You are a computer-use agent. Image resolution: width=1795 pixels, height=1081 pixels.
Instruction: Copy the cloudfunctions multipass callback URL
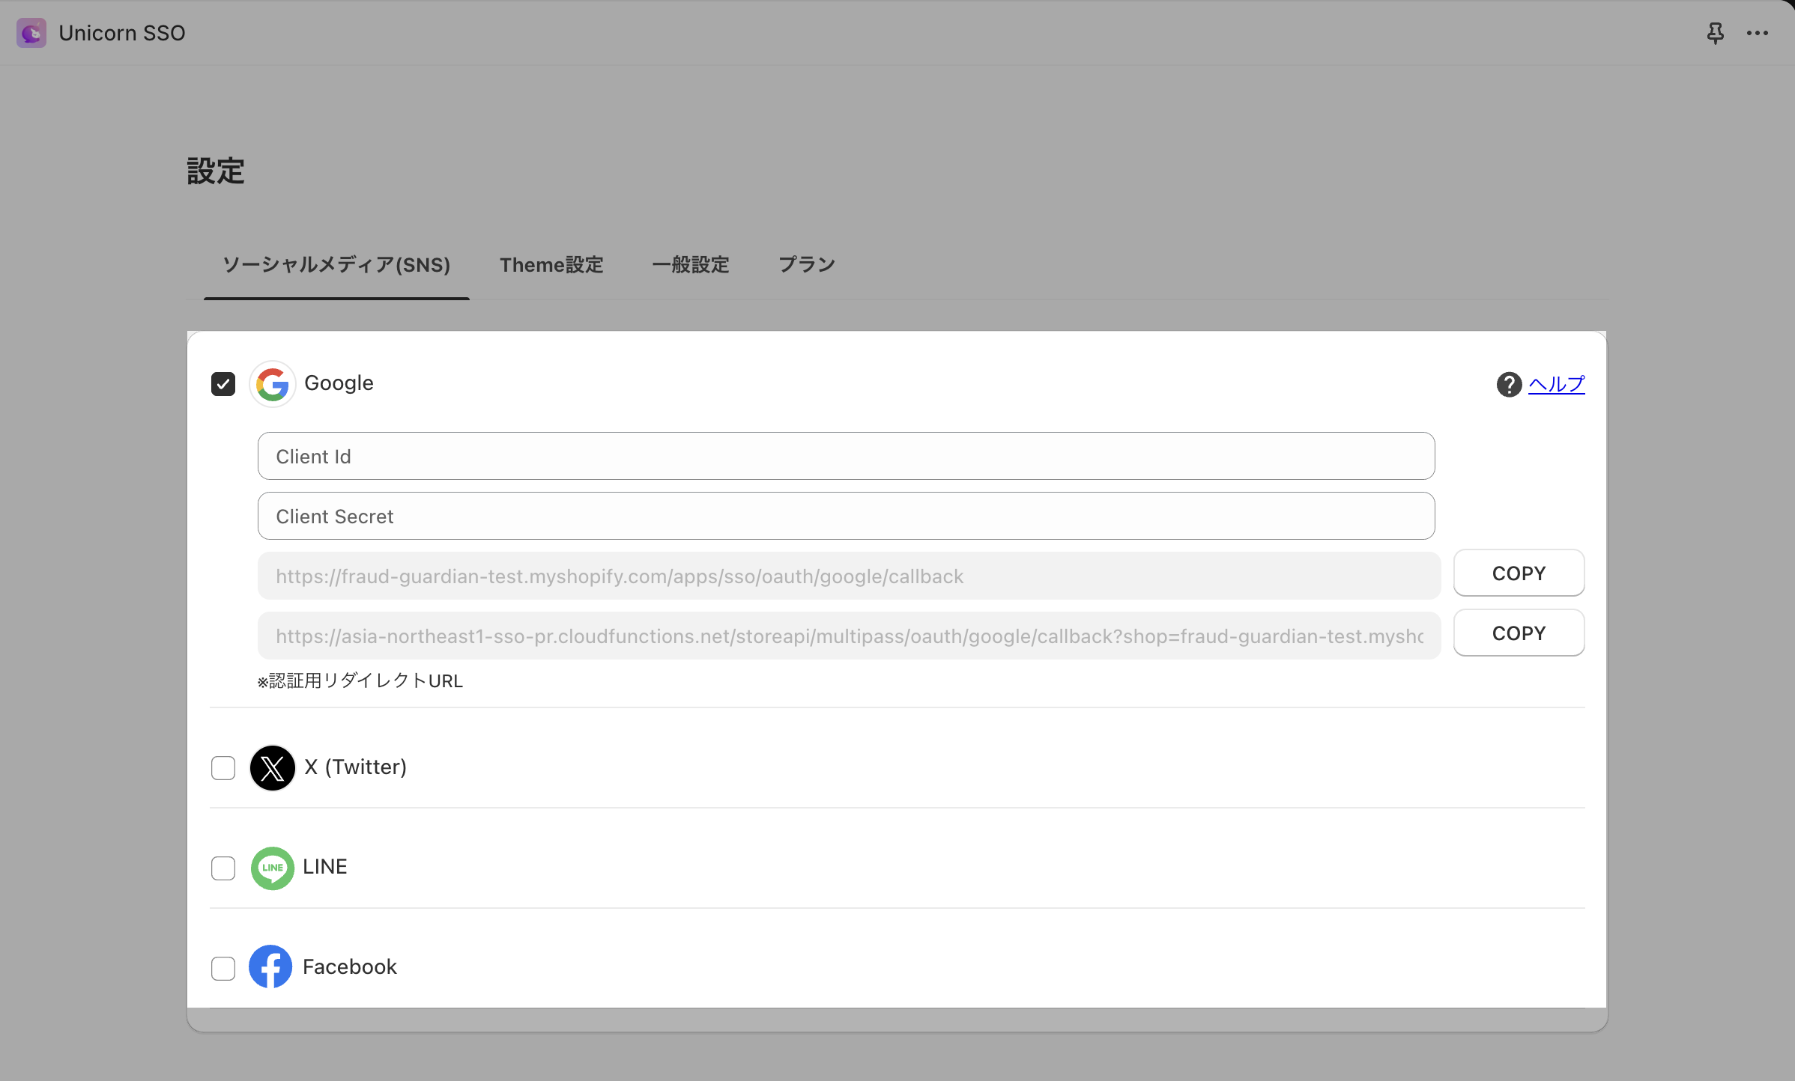click(1519, 633)
